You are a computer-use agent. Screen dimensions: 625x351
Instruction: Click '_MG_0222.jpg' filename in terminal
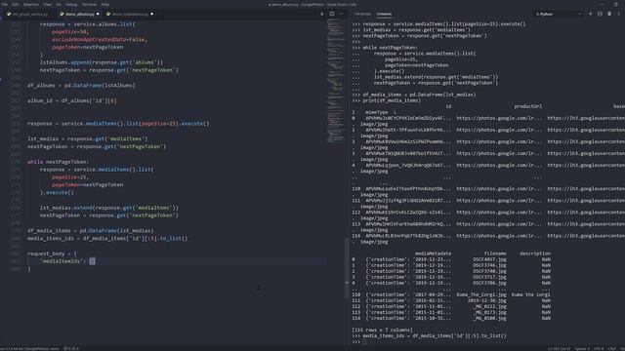coord(489,306)
